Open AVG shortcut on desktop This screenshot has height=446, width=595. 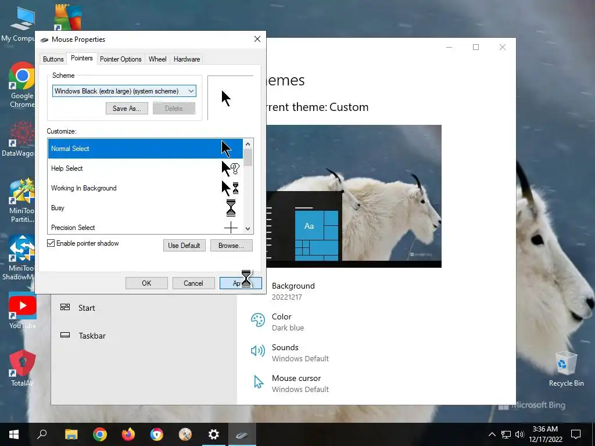pos(67,17)
